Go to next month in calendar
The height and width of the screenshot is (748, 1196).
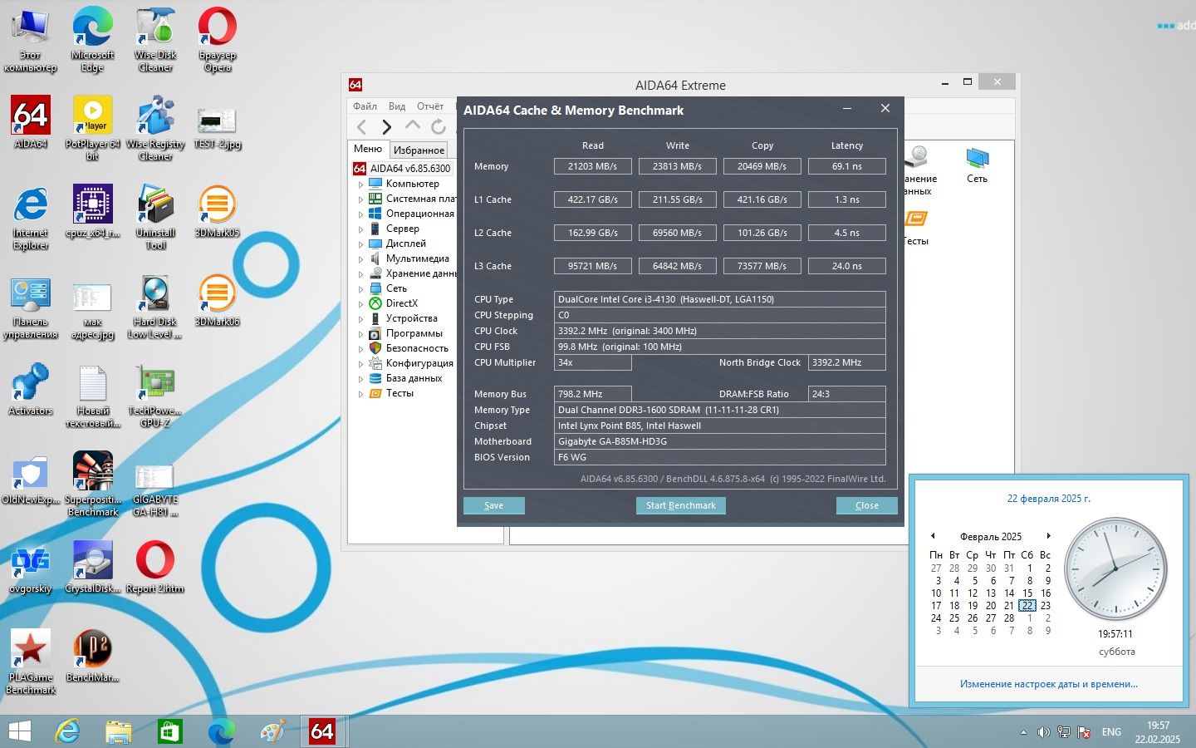[x=1049, y=536]
